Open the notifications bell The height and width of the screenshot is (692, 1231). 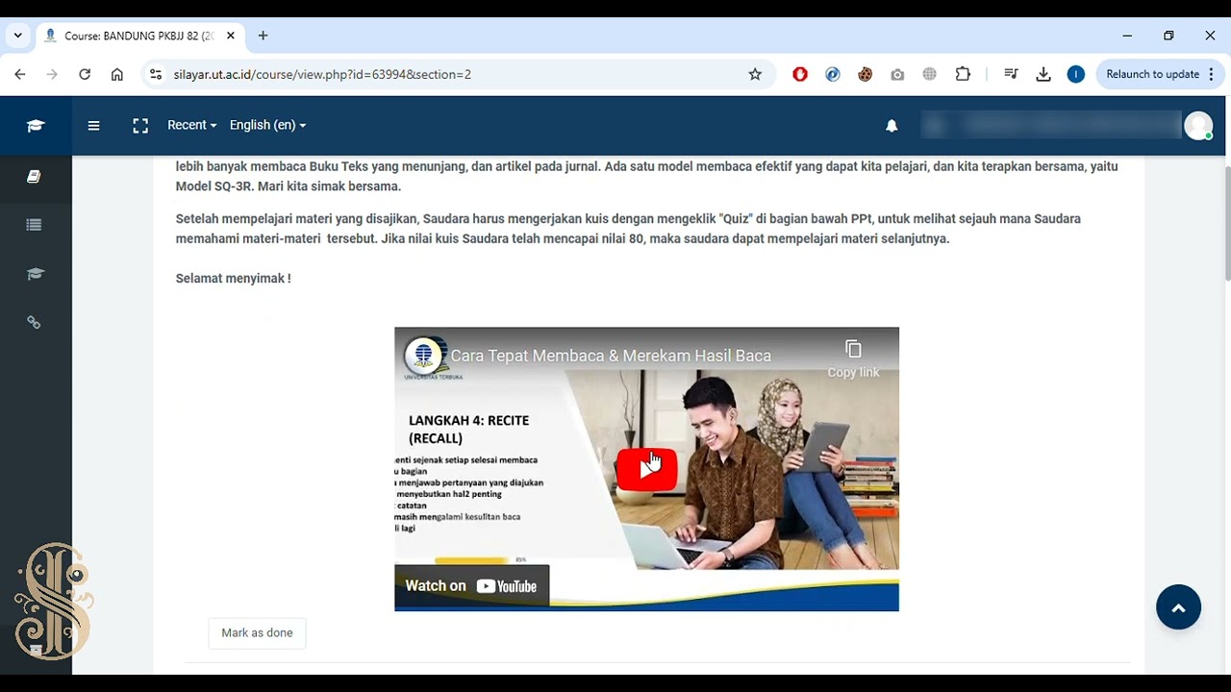pyautogui.click(x=892, y=126)
